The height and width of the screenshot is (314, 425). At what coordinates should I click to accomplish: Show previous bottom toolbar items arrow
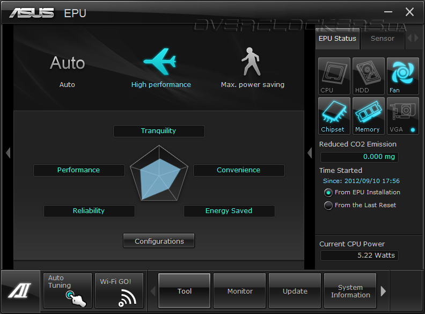153,291
